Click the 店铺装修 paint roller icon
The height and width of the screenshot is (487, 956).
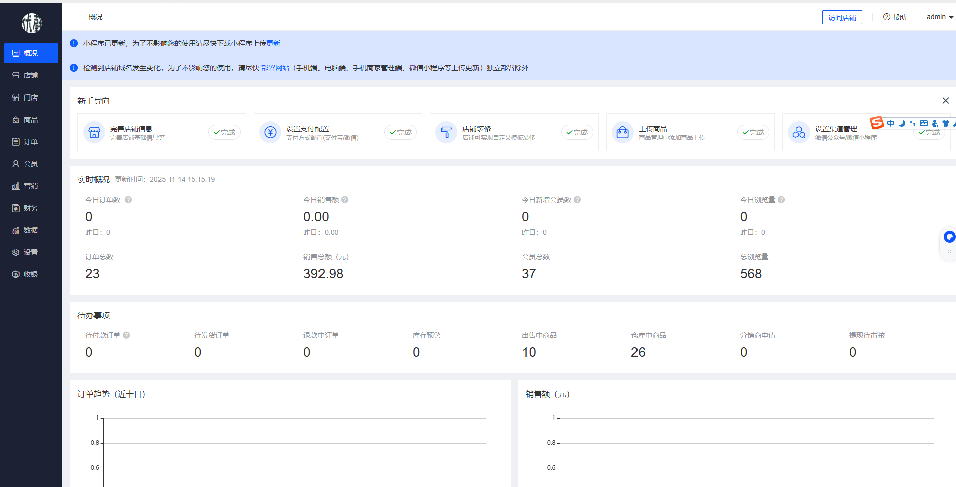coord(446,132)
